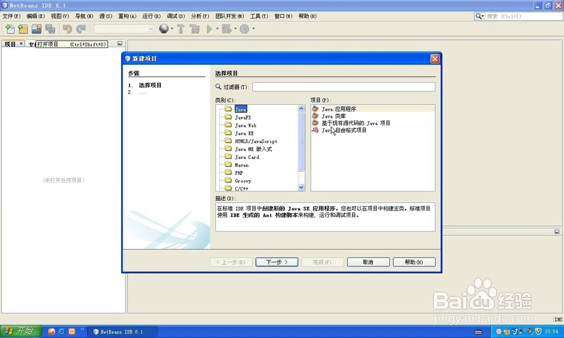Select the Java ME 嵌入式 category
Viewport: 564px width, 338px height.
pyautogui.click(x=253, y=149)
